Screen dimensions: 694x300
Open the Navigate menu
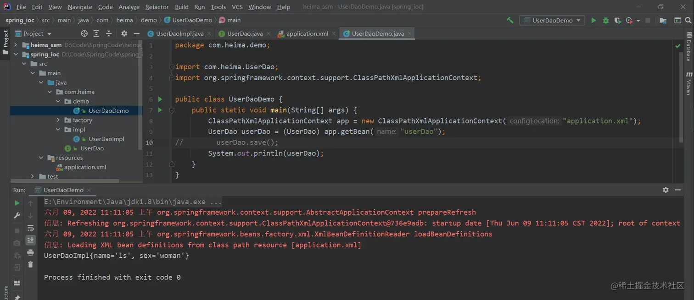pos(80,7)
